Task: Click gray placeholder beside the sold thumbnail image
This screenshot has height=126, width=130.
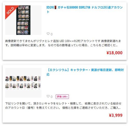Action: (x=36, y=20)
